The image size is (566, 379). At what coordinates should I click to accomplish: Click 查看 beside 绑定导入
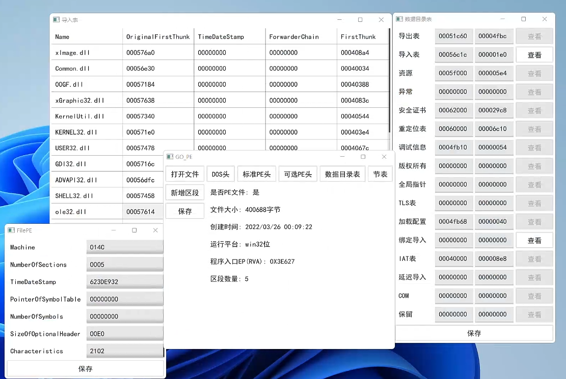point(534,240)
